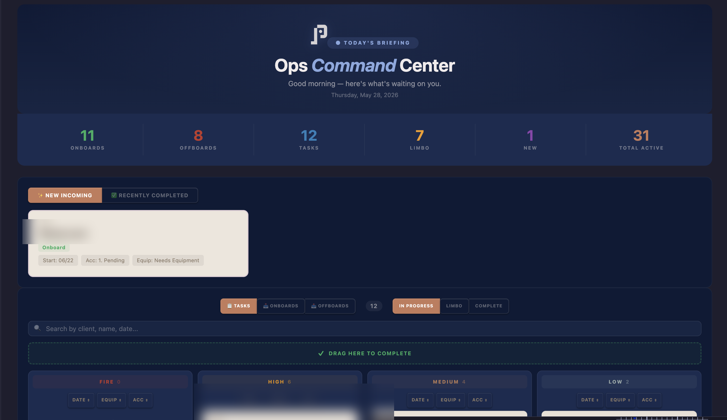Sort the Low column by Acc
The image size is (727, 420).
[649, 400]
